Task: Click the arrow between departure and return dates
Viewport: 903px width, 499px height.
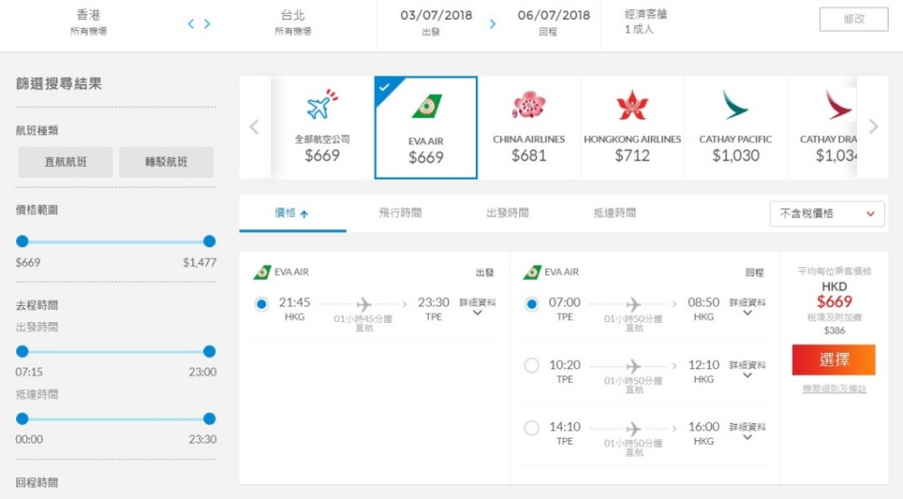Action: tap(492, 23)
